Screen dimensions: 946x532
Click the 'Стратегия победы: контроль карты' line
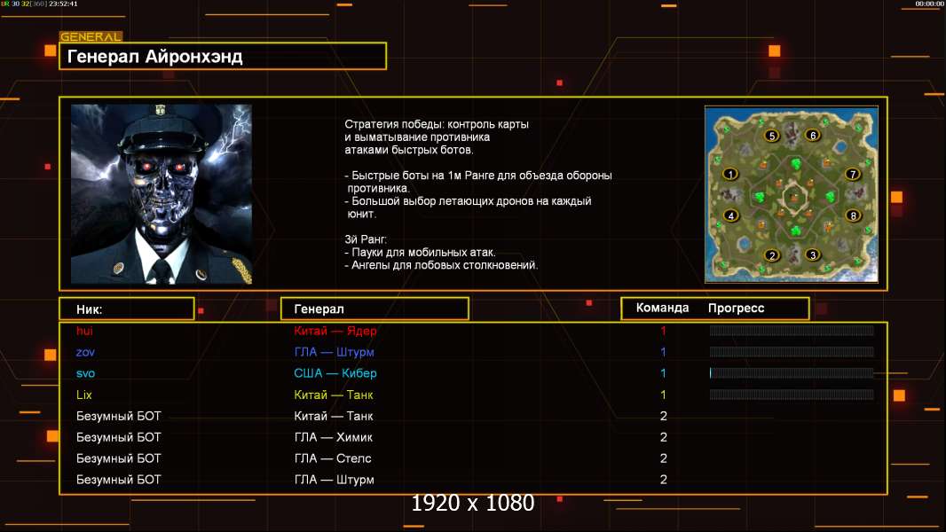click(437, 124)
